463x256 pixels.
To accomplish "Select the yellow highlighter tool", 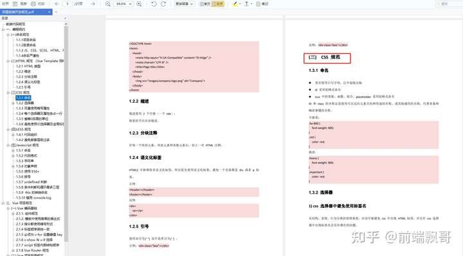I will [x=235, y=4].
